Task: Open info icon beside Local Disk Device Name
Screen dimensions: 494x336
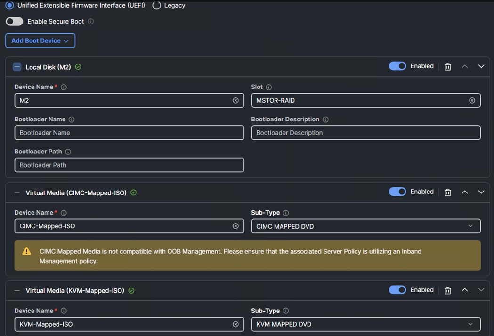Action: [64, 87]
